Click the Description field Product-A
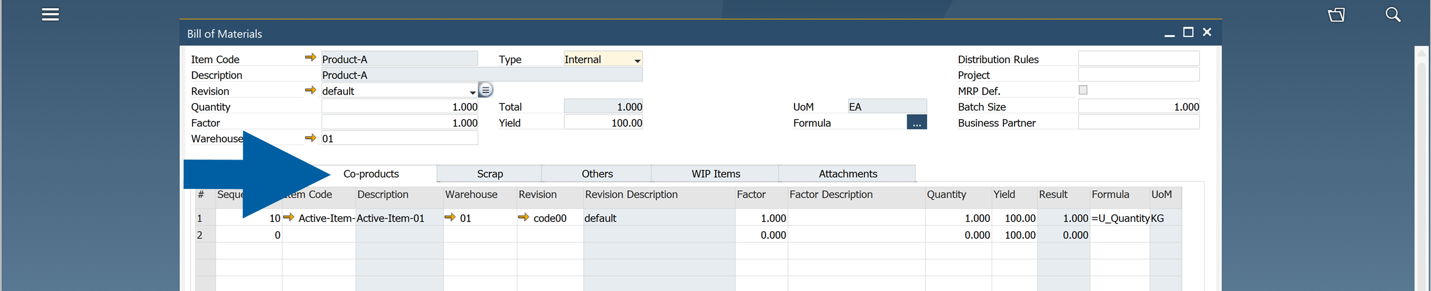This screenshot has width=1431, height=291. pyautogui.click(x=482, y=75)
